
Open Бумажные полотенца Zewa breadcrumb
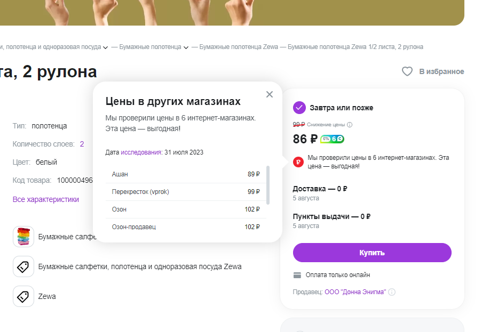pyautogui.click(x=239, y=47)
